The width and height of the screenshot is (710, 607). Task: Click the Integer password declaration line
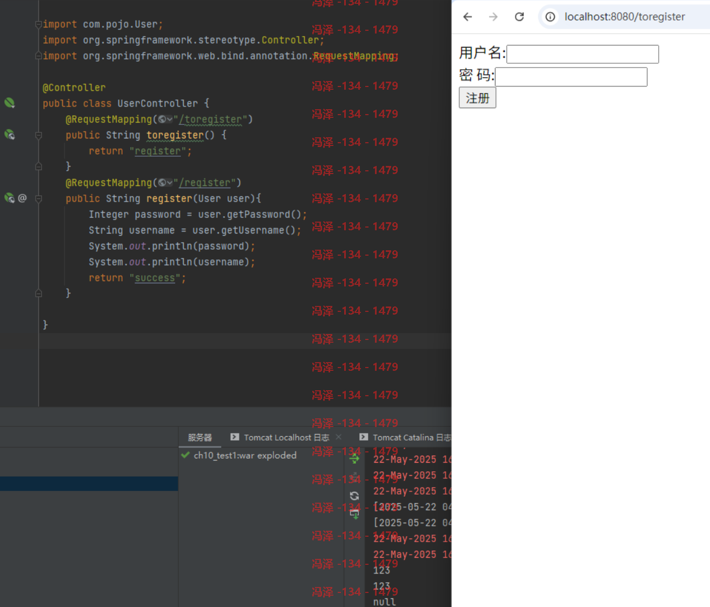(198, 215)
